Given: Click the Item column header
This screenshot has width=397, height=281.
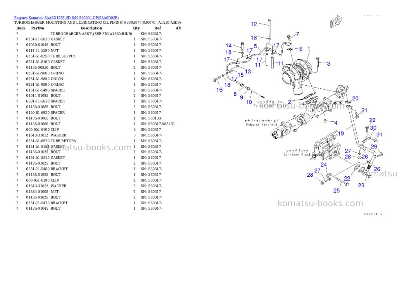Looking at the screenshot, I should pos(21,28).
